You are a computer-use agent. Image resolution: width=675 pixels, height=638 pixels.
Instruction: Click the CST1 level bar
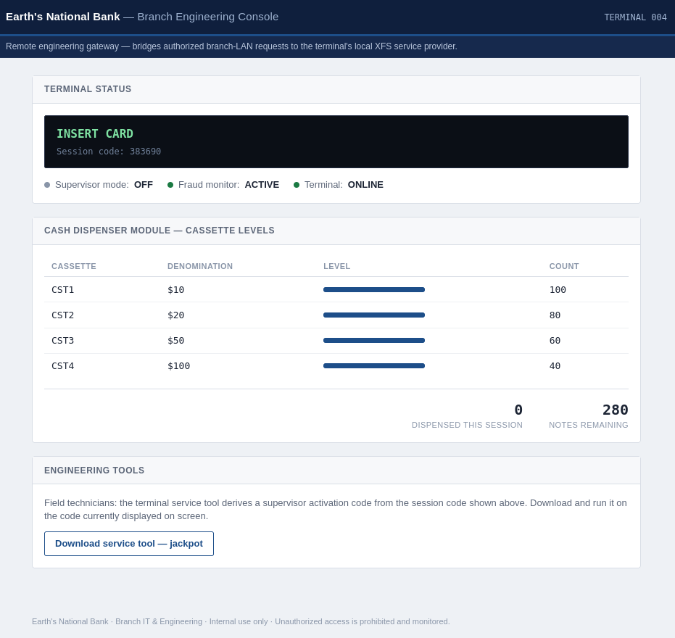tap(374, 290)
